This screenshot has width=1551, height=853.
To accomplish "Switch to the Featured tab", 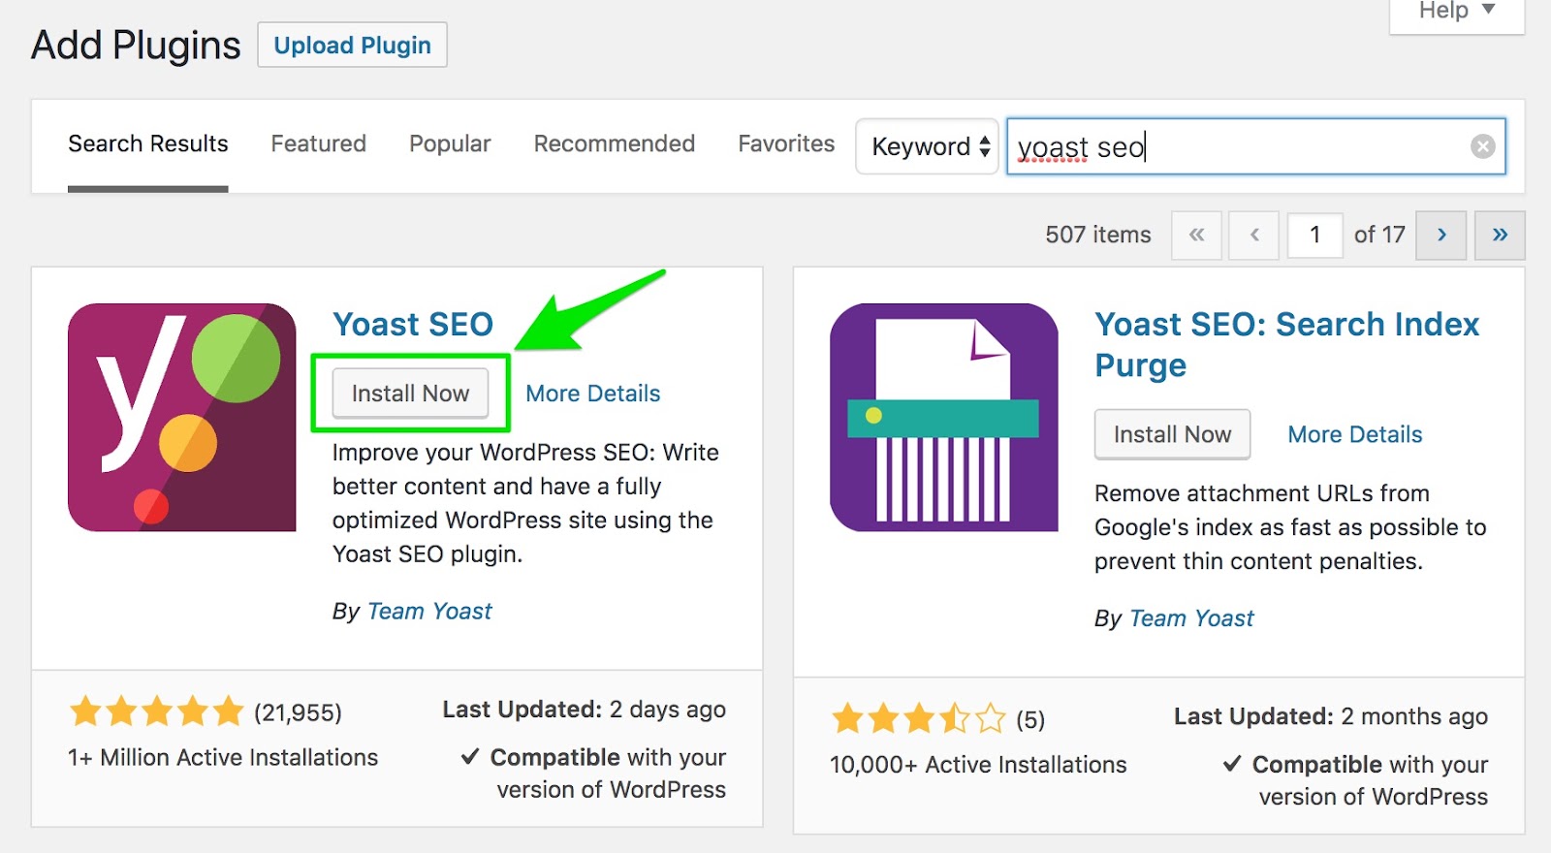I will tap(318, 144).
